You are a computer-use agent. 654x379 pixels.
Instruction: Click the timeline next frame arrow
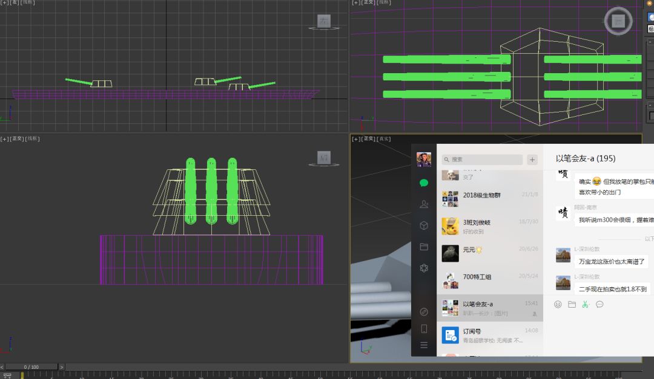coord(62,367)
